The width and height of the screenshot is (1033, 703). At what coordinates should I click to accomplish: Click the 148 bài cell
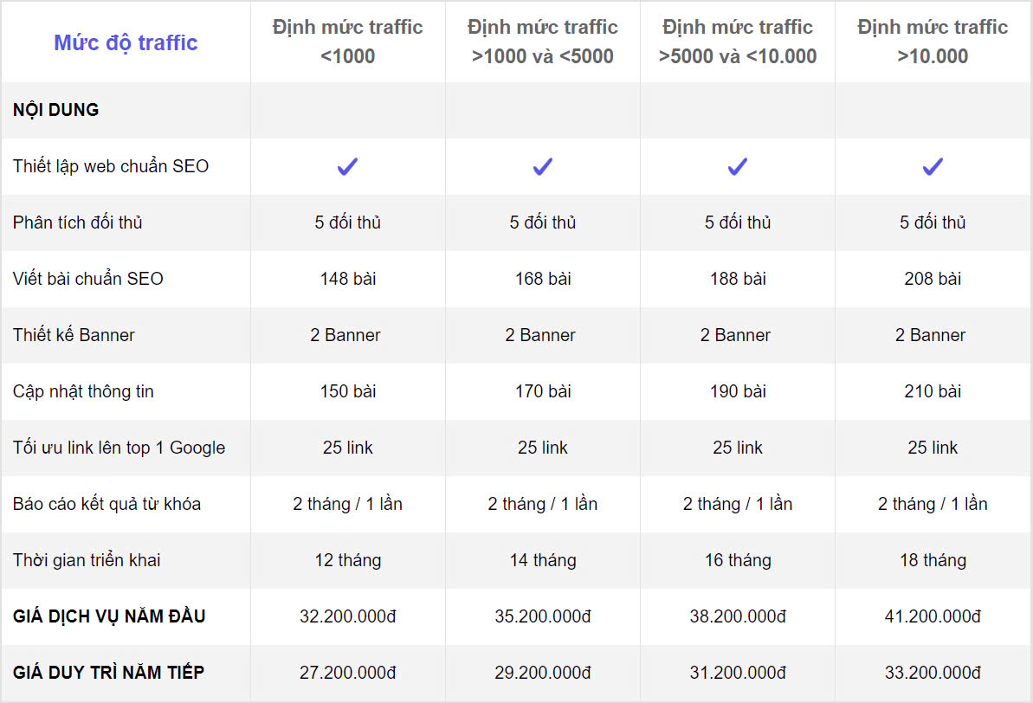click(x=348, y=279)
